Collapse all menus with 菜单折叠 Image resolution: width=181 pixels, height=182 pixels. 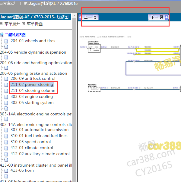point(35,24)
